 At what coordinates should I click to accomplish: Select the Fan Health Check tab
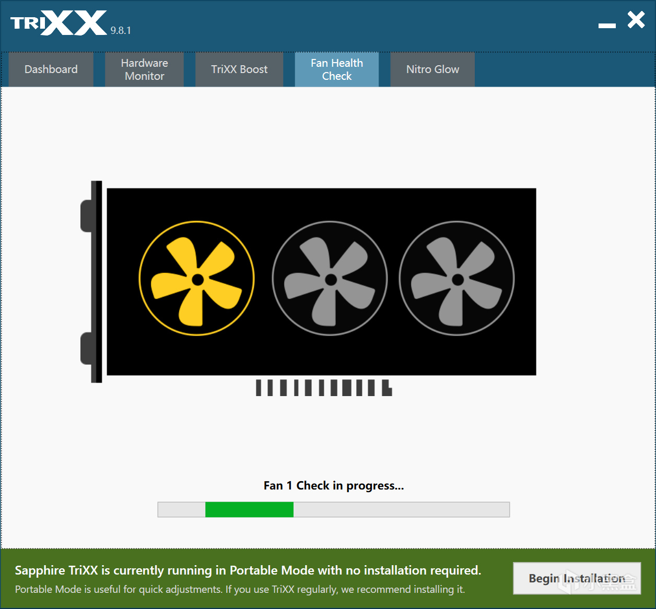pos(337,69)
